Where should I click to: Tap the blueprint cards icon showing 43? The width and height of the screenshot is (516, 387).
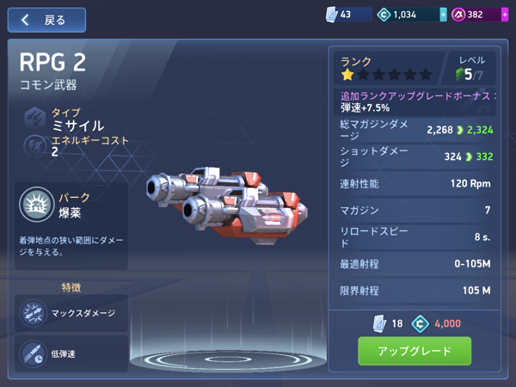(x=331, y=15)
